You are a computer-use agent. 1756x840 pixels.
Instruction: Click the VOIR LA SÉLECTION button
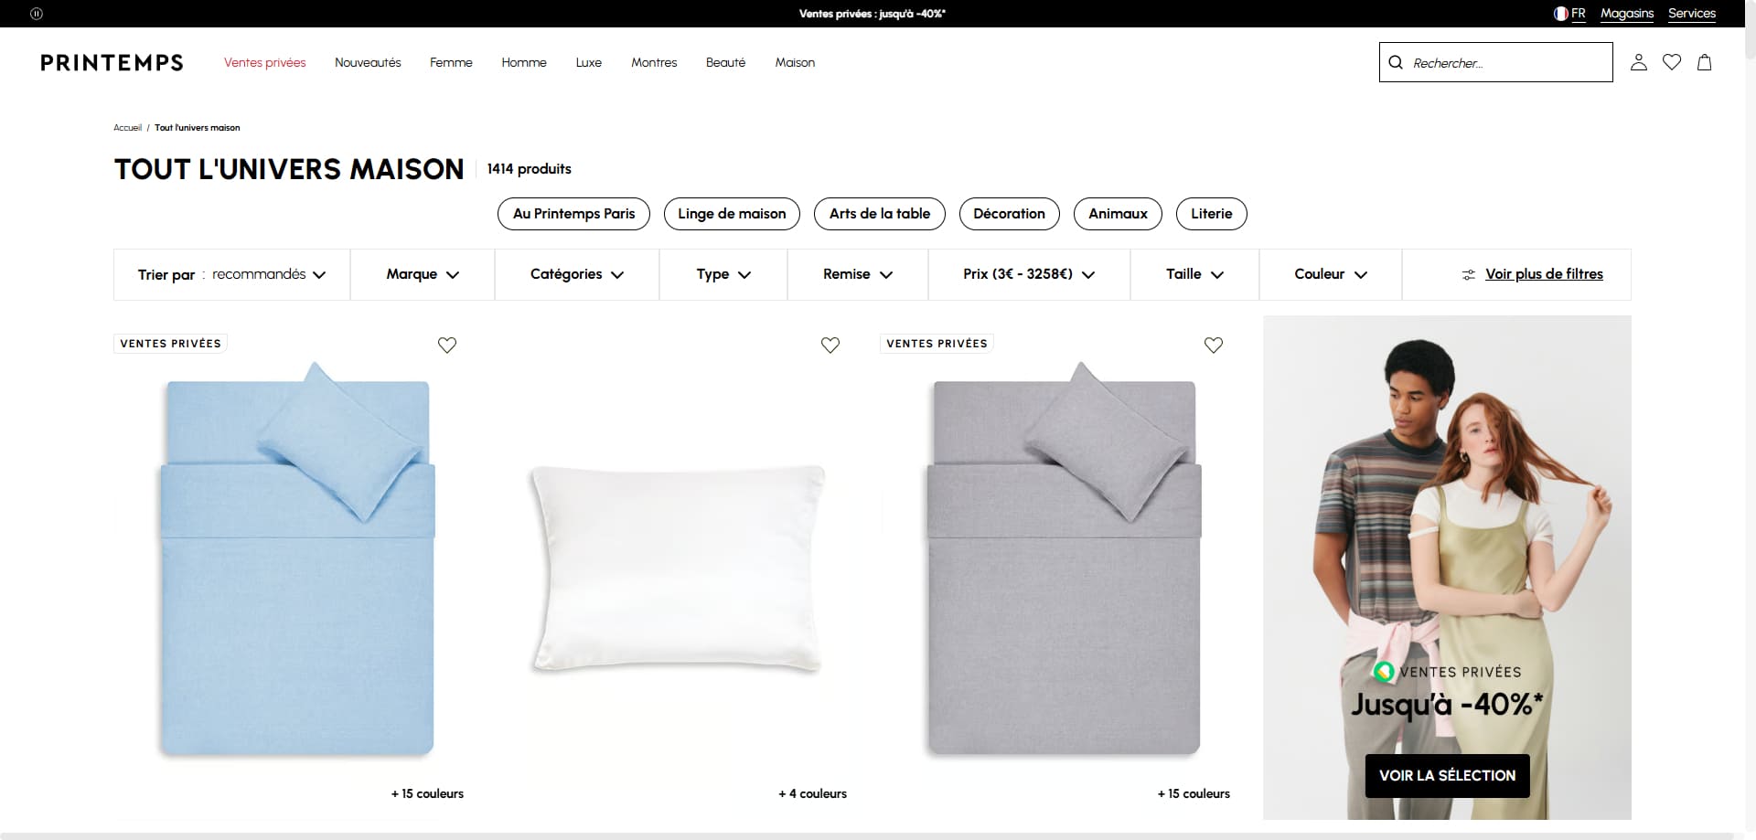pos(1447,775)
